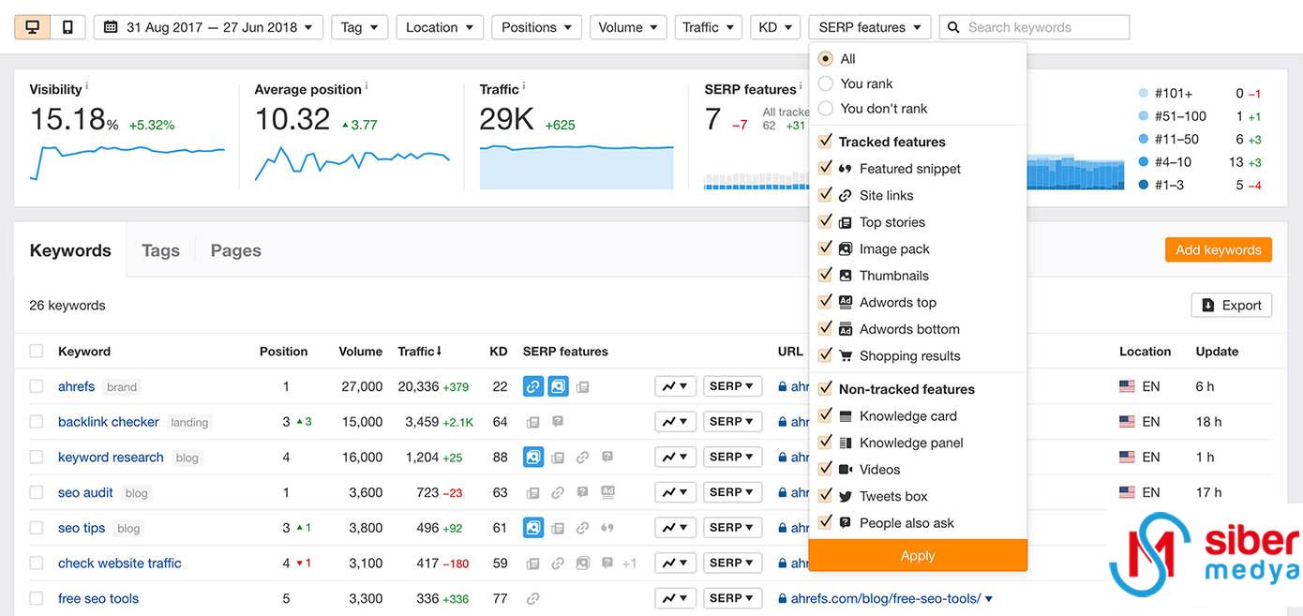Switch to the Tags tab
Image resolution: width=1303 pixels, height=616 pixels.
(160, 250)
